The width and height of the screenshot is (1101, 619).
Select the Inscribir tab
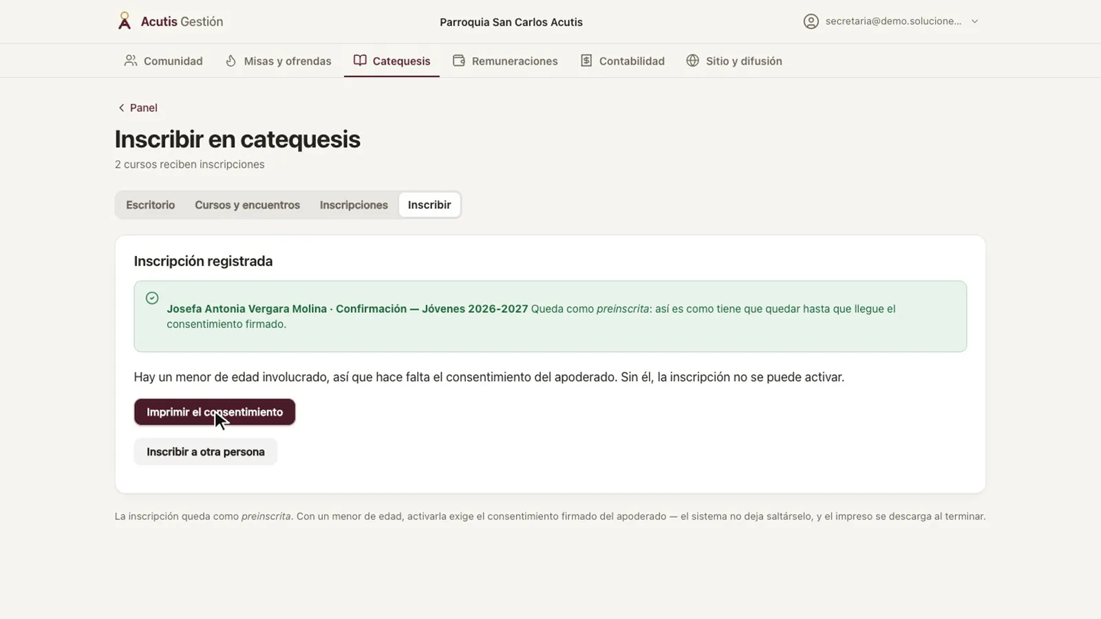coord(429,205)
